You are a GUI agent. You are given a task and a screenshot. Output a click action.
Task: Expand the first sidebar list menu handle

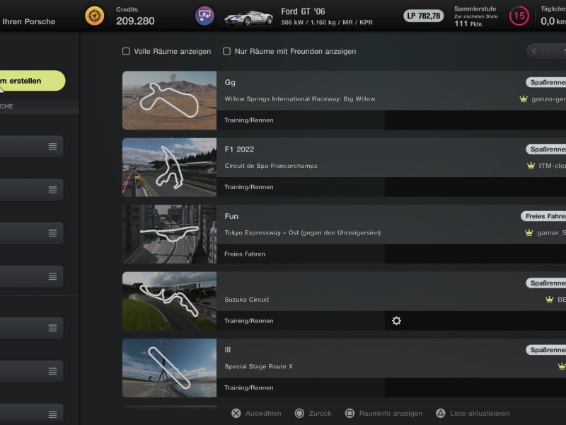[52, 147]
